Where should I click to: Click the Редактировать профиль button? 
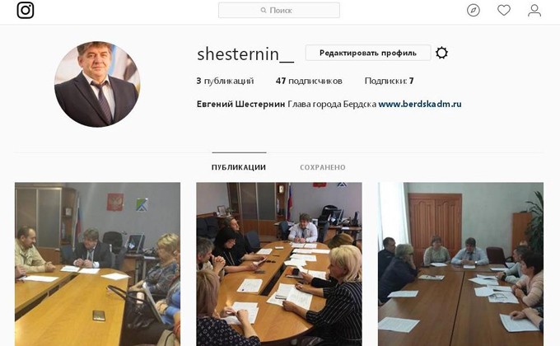click(368, 53)
